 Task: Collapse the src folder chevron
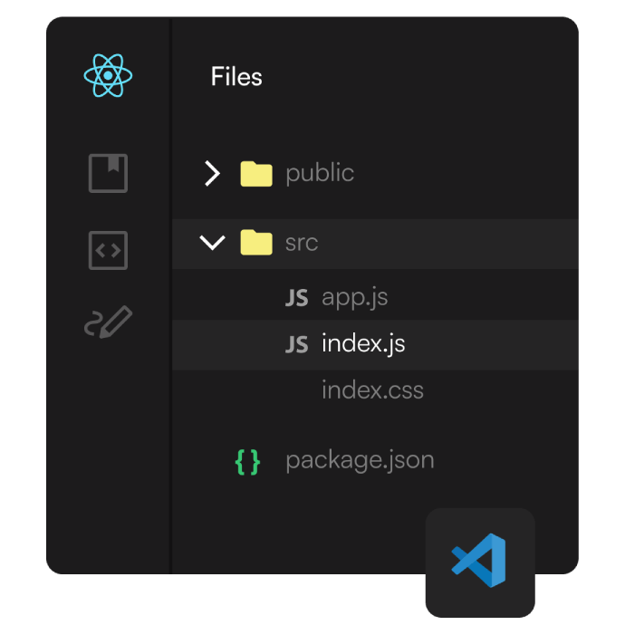coord(212,243)
